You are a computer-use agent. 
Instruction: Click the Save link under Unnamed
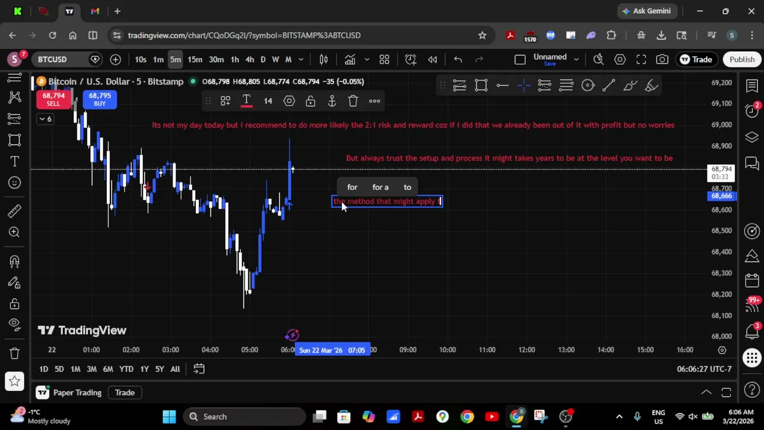[x=550, y=64]
